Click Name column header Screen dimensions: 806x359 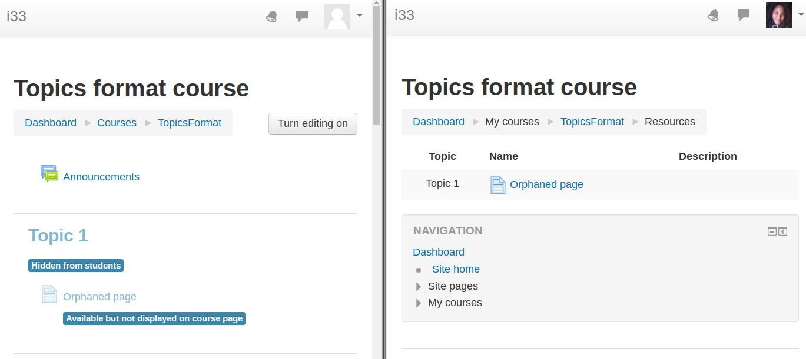(503, 156)
